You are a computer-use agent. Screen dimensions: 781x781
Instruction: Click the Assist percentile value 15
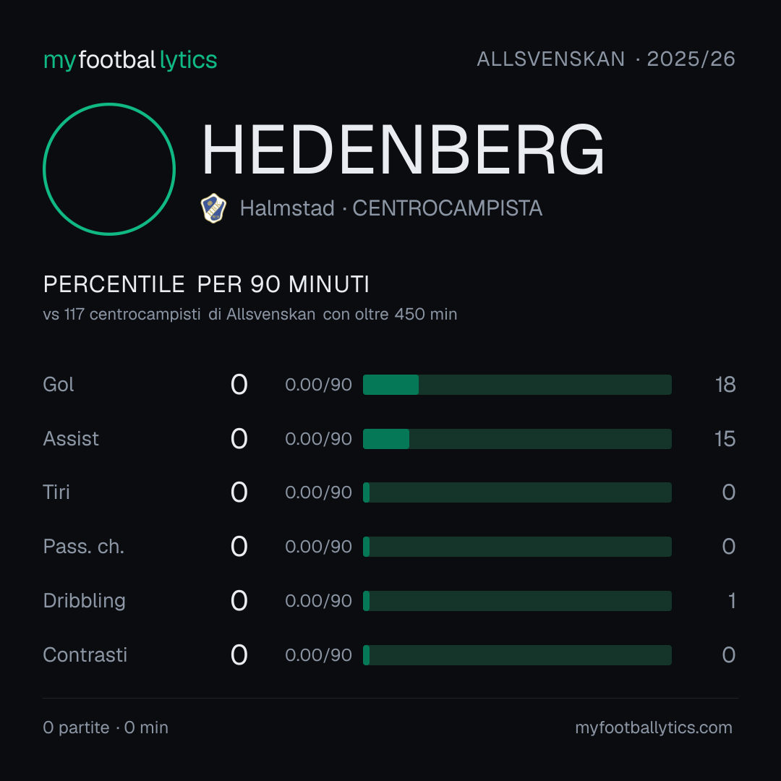[x=725, y=439]
